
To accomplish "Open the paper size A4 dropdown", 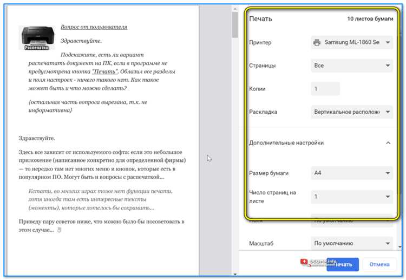I will tap(352, 173).
